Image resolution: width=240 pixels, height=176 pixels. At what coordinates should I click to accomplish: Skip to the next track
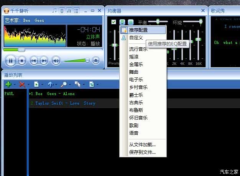point(44,60)
